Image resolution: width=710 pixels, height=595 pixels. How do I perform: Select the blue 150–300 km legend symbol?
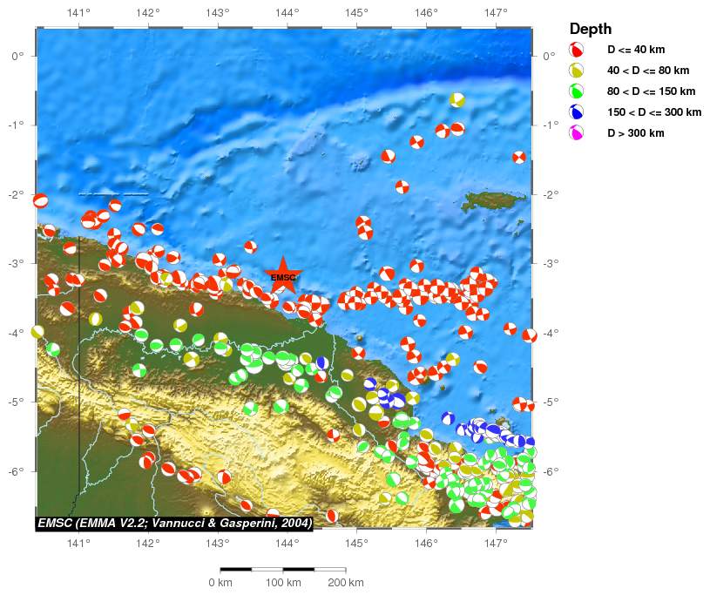(576, 112)
